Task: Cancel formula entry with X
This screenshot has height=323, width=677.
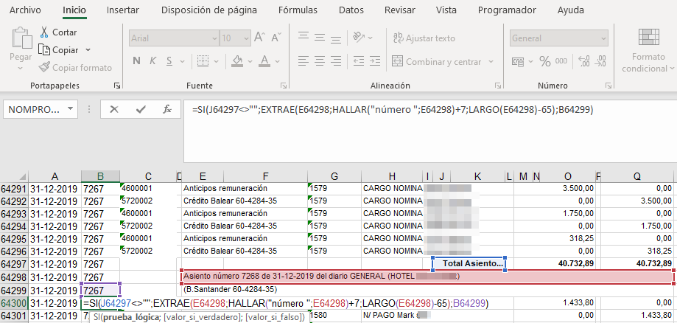Action: 114,109
